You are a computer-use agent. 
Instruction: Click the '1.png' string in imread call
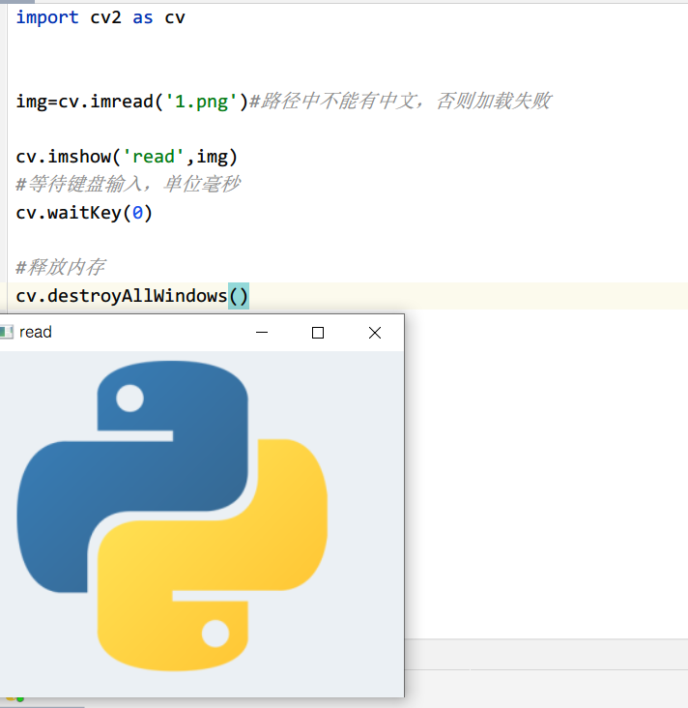(201, 102)
